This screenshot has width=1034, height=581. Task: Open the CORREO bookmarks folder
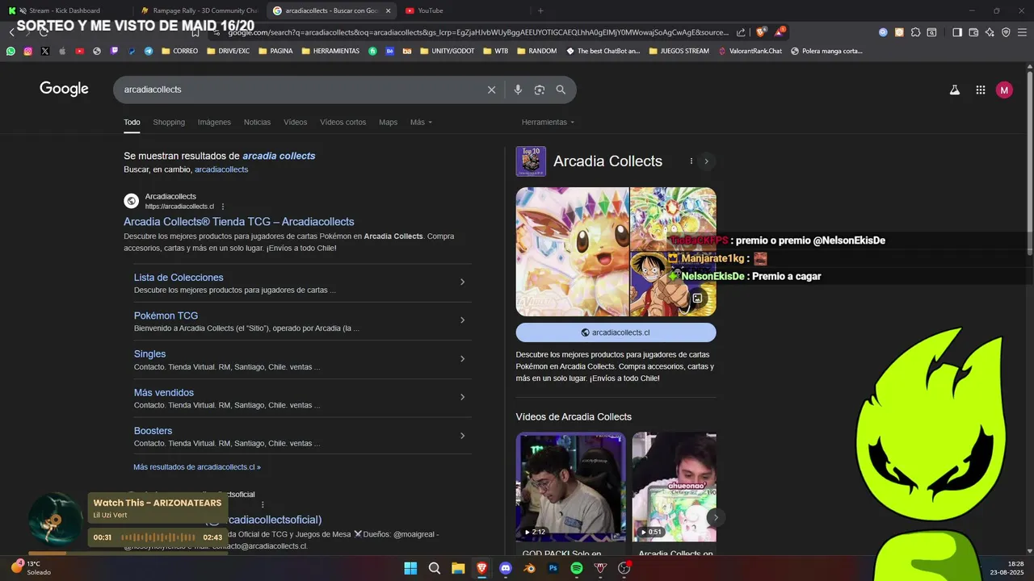(179, 51)
